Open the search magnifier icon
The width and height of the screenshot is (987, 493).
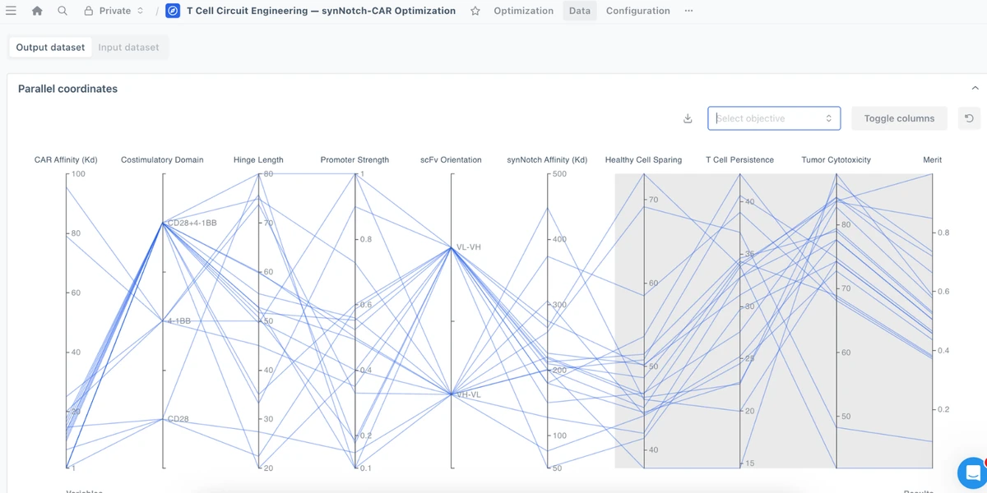point(63,11)
